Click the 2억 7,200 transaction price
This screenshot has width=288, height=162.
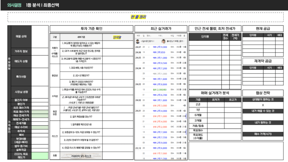coord(162,68)
